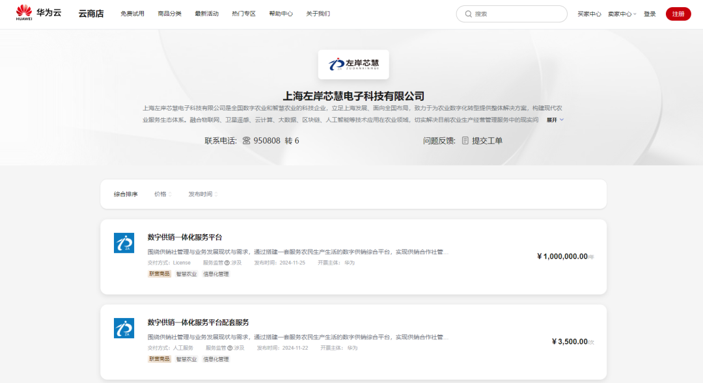Screen dimensions: 703x383
Task: Open product icon of 数字供销一体化服务平台
Action: point(124,243)
